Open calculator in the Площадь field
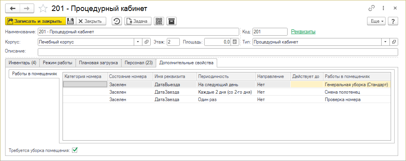 coord(234,42)
